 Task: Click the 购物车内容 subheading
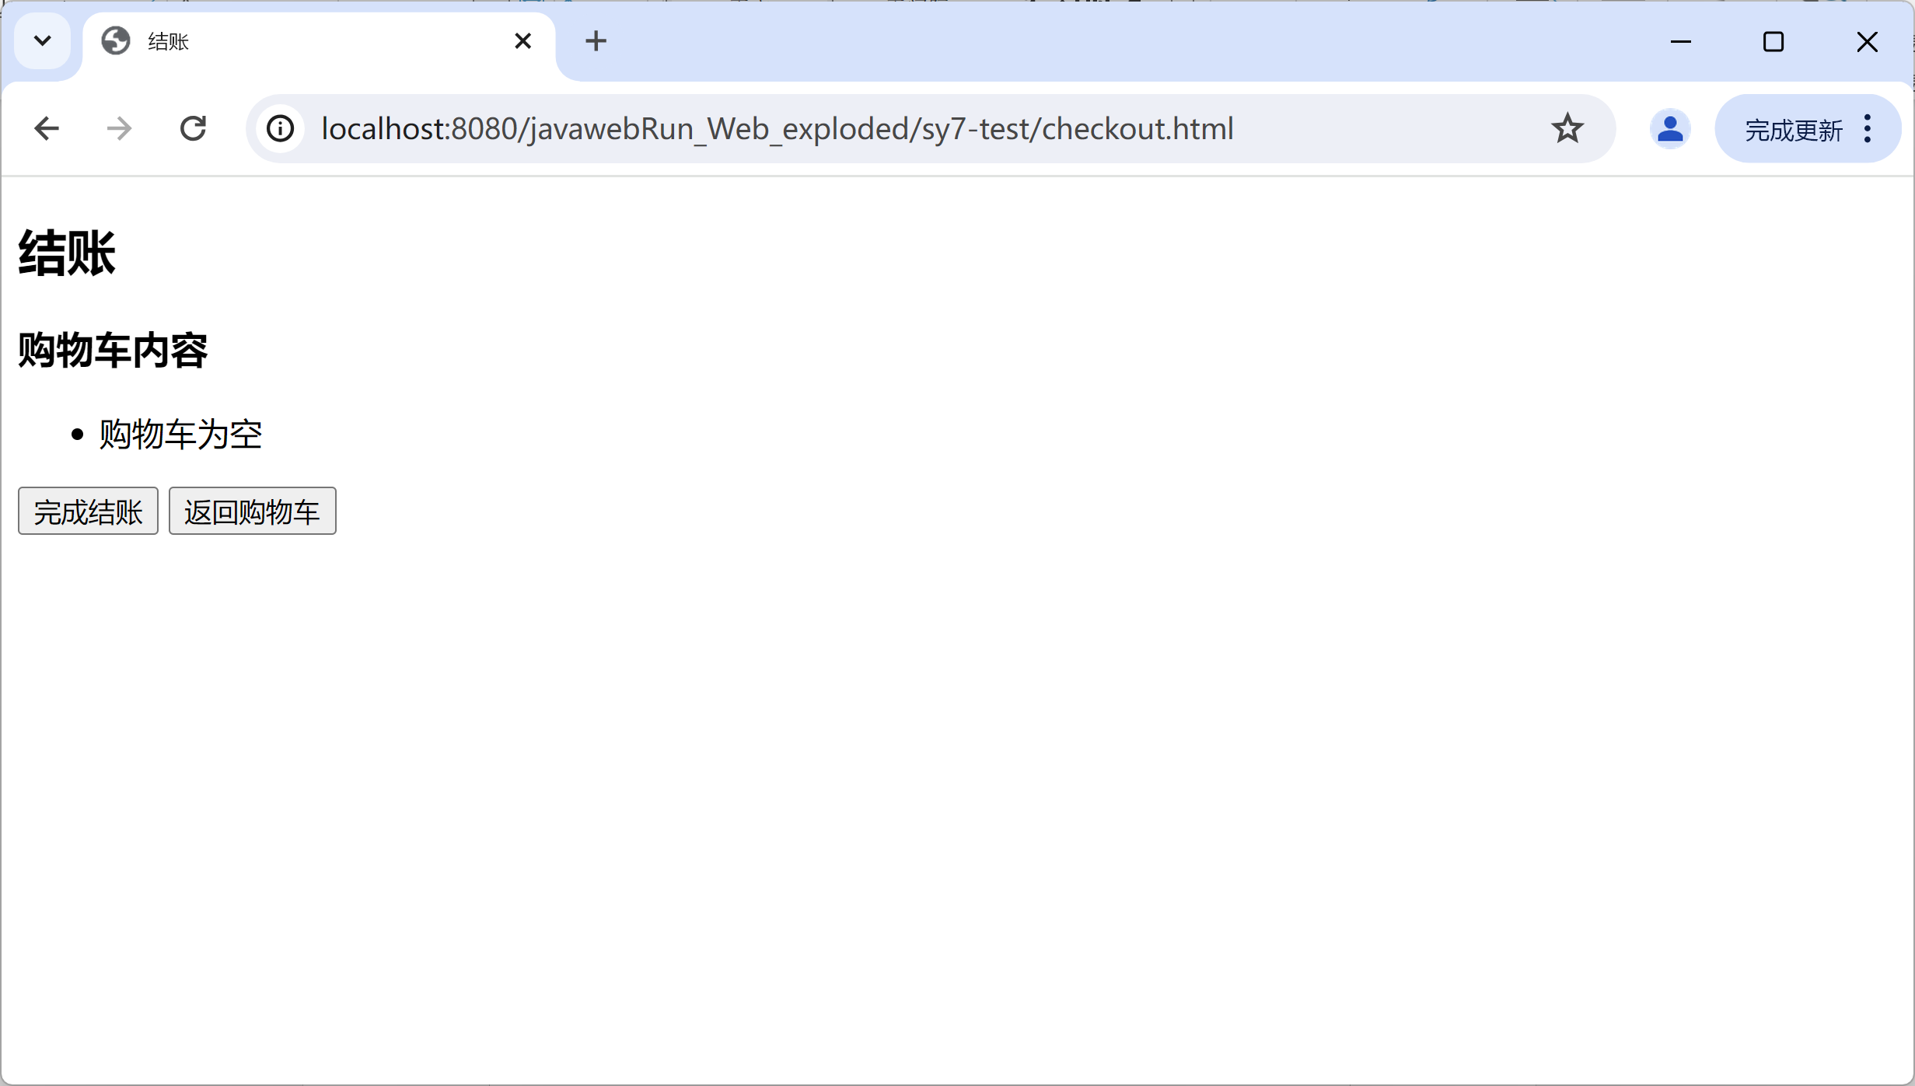pos(113,351)
